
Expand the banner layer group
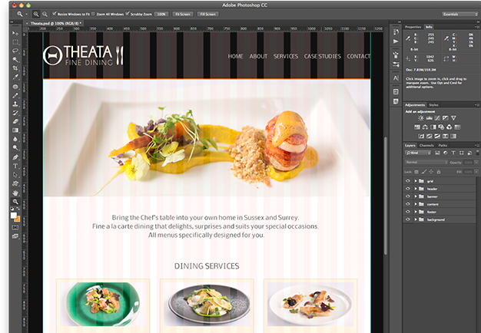point(416,196)
